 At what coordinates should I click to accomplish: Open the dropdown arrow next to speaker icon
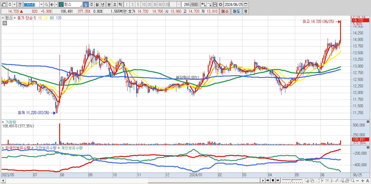[x=56, y=4]
